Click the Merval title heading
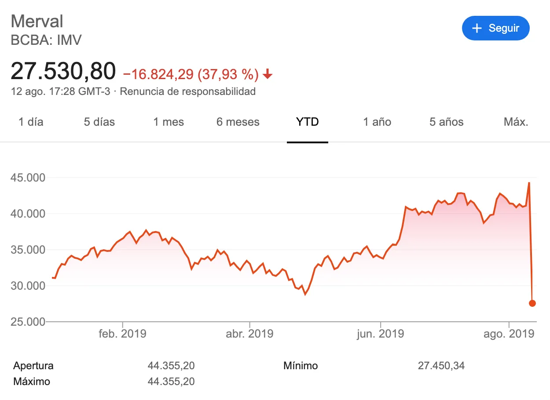Screen dimensions: 550x400 (37, 21)
